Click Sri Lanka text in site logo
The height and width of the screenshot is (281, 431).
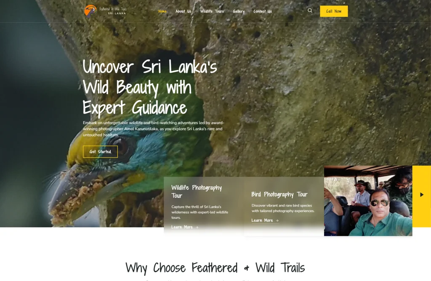pos(117,13)
